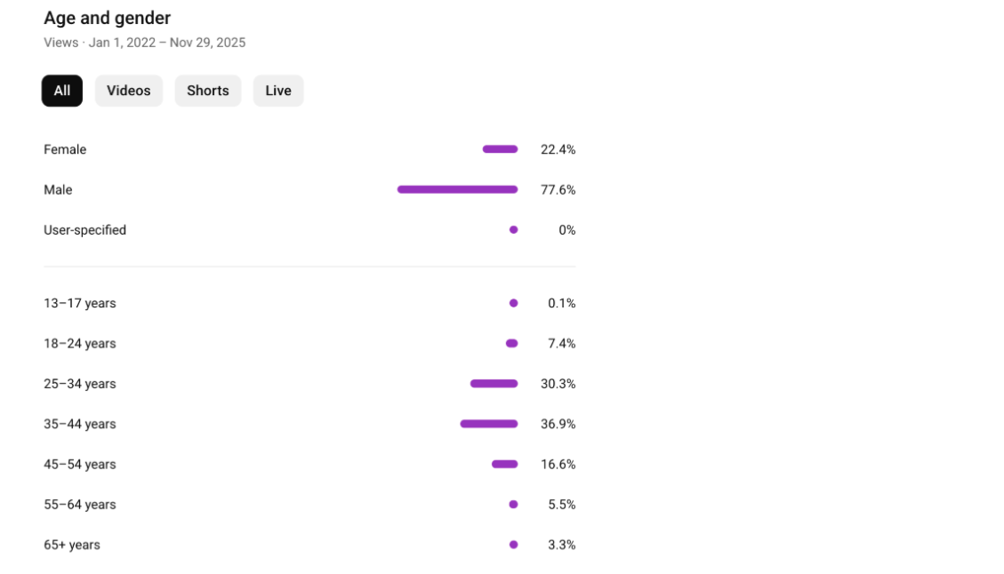
Task: Switch to the Shorts filter
Action: pyautogui.click(x=208, y=91)
